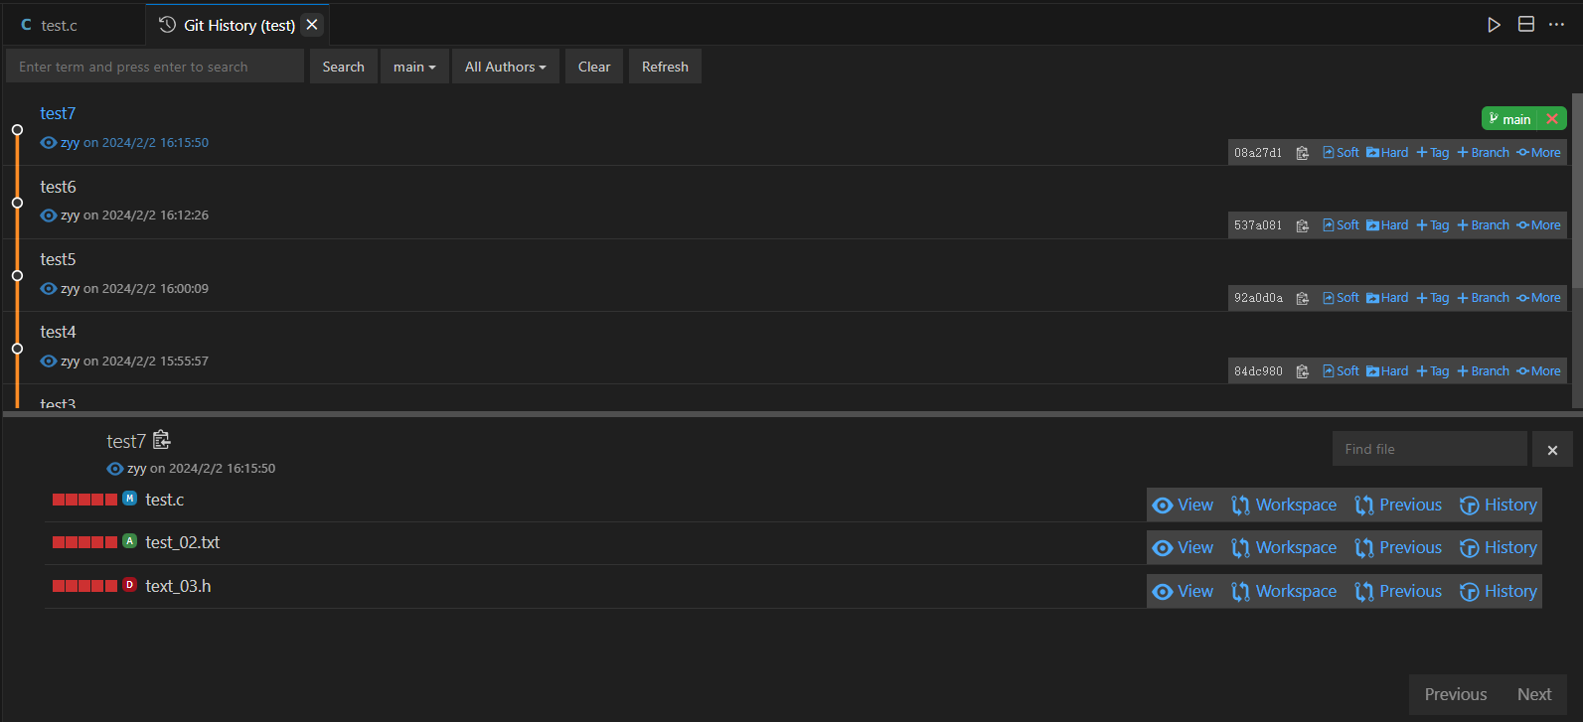Click the eye icon beside the test7 author in the list
The image size is (1583, 722).
coord(48,143)
